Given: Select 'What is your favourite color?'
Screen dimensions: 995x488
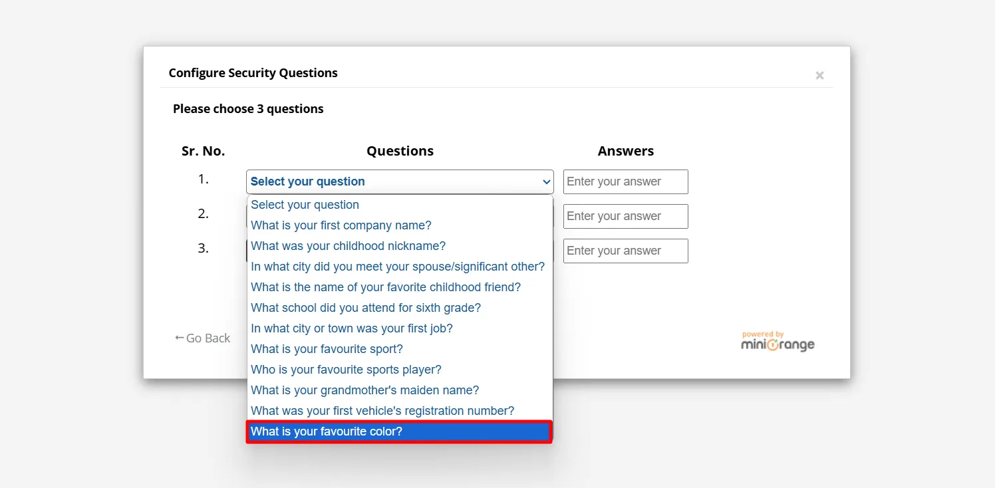Looking at the screenshot, I should tap(400, 431).
